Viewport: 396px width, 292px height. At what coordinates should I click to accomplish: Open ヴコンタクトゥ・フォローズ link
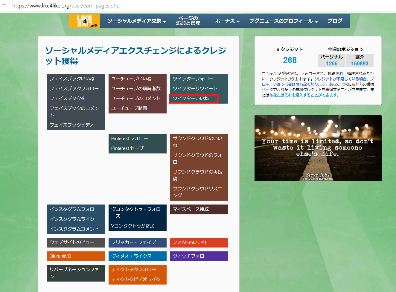pyautogui.click(x=136, y=212)
